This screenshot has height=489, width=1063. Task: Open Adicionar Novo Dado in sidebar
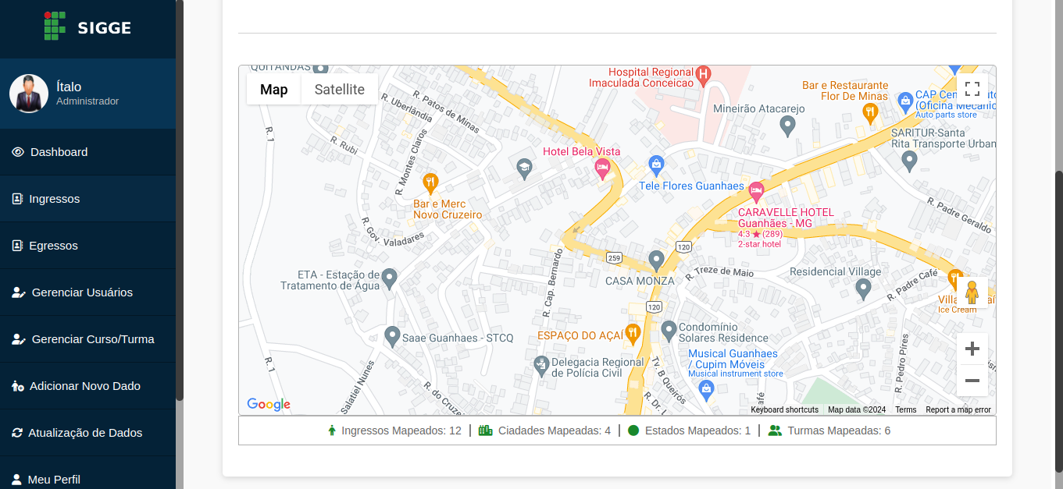(87, 386)
